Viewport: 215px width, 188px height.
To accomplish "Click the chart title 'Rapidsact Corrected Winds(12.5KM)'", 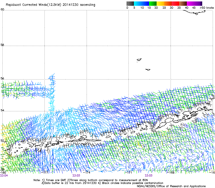I will click(33, 5).
